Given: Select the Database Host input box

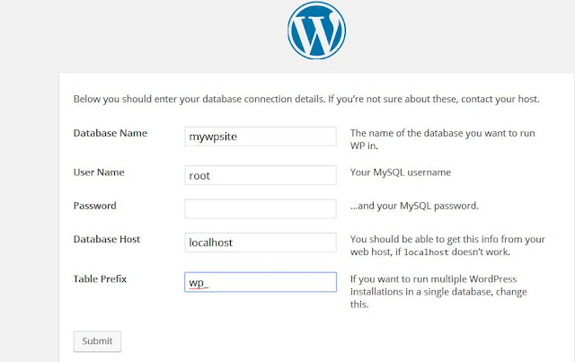Looking at the screenshot, I should tap(260, 243).
